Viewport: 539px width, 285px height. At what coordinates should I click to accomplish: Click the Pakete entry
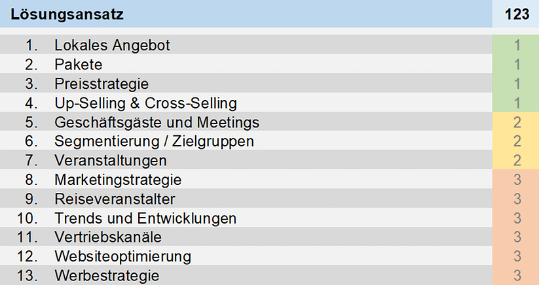pos(246,63)
